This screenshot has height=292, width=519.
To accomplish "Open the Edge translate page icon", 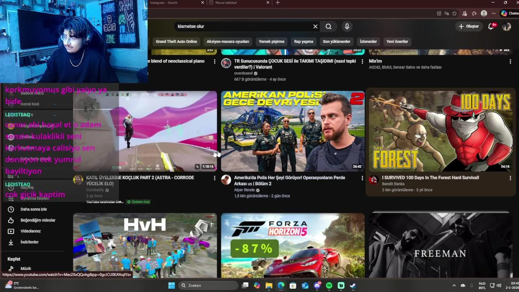I will (447, 13).
